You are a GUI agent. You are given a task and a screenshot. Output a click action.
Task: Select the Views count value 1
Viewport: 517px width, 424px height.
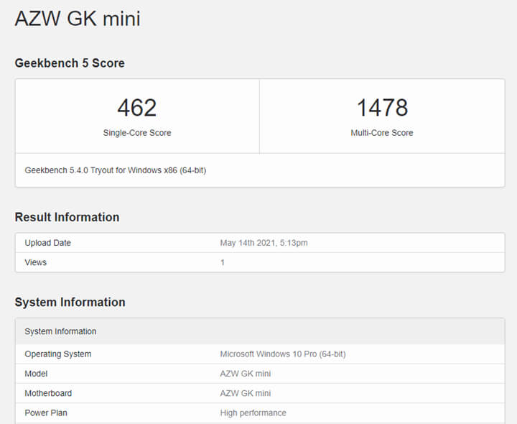(x=223, y=262)
